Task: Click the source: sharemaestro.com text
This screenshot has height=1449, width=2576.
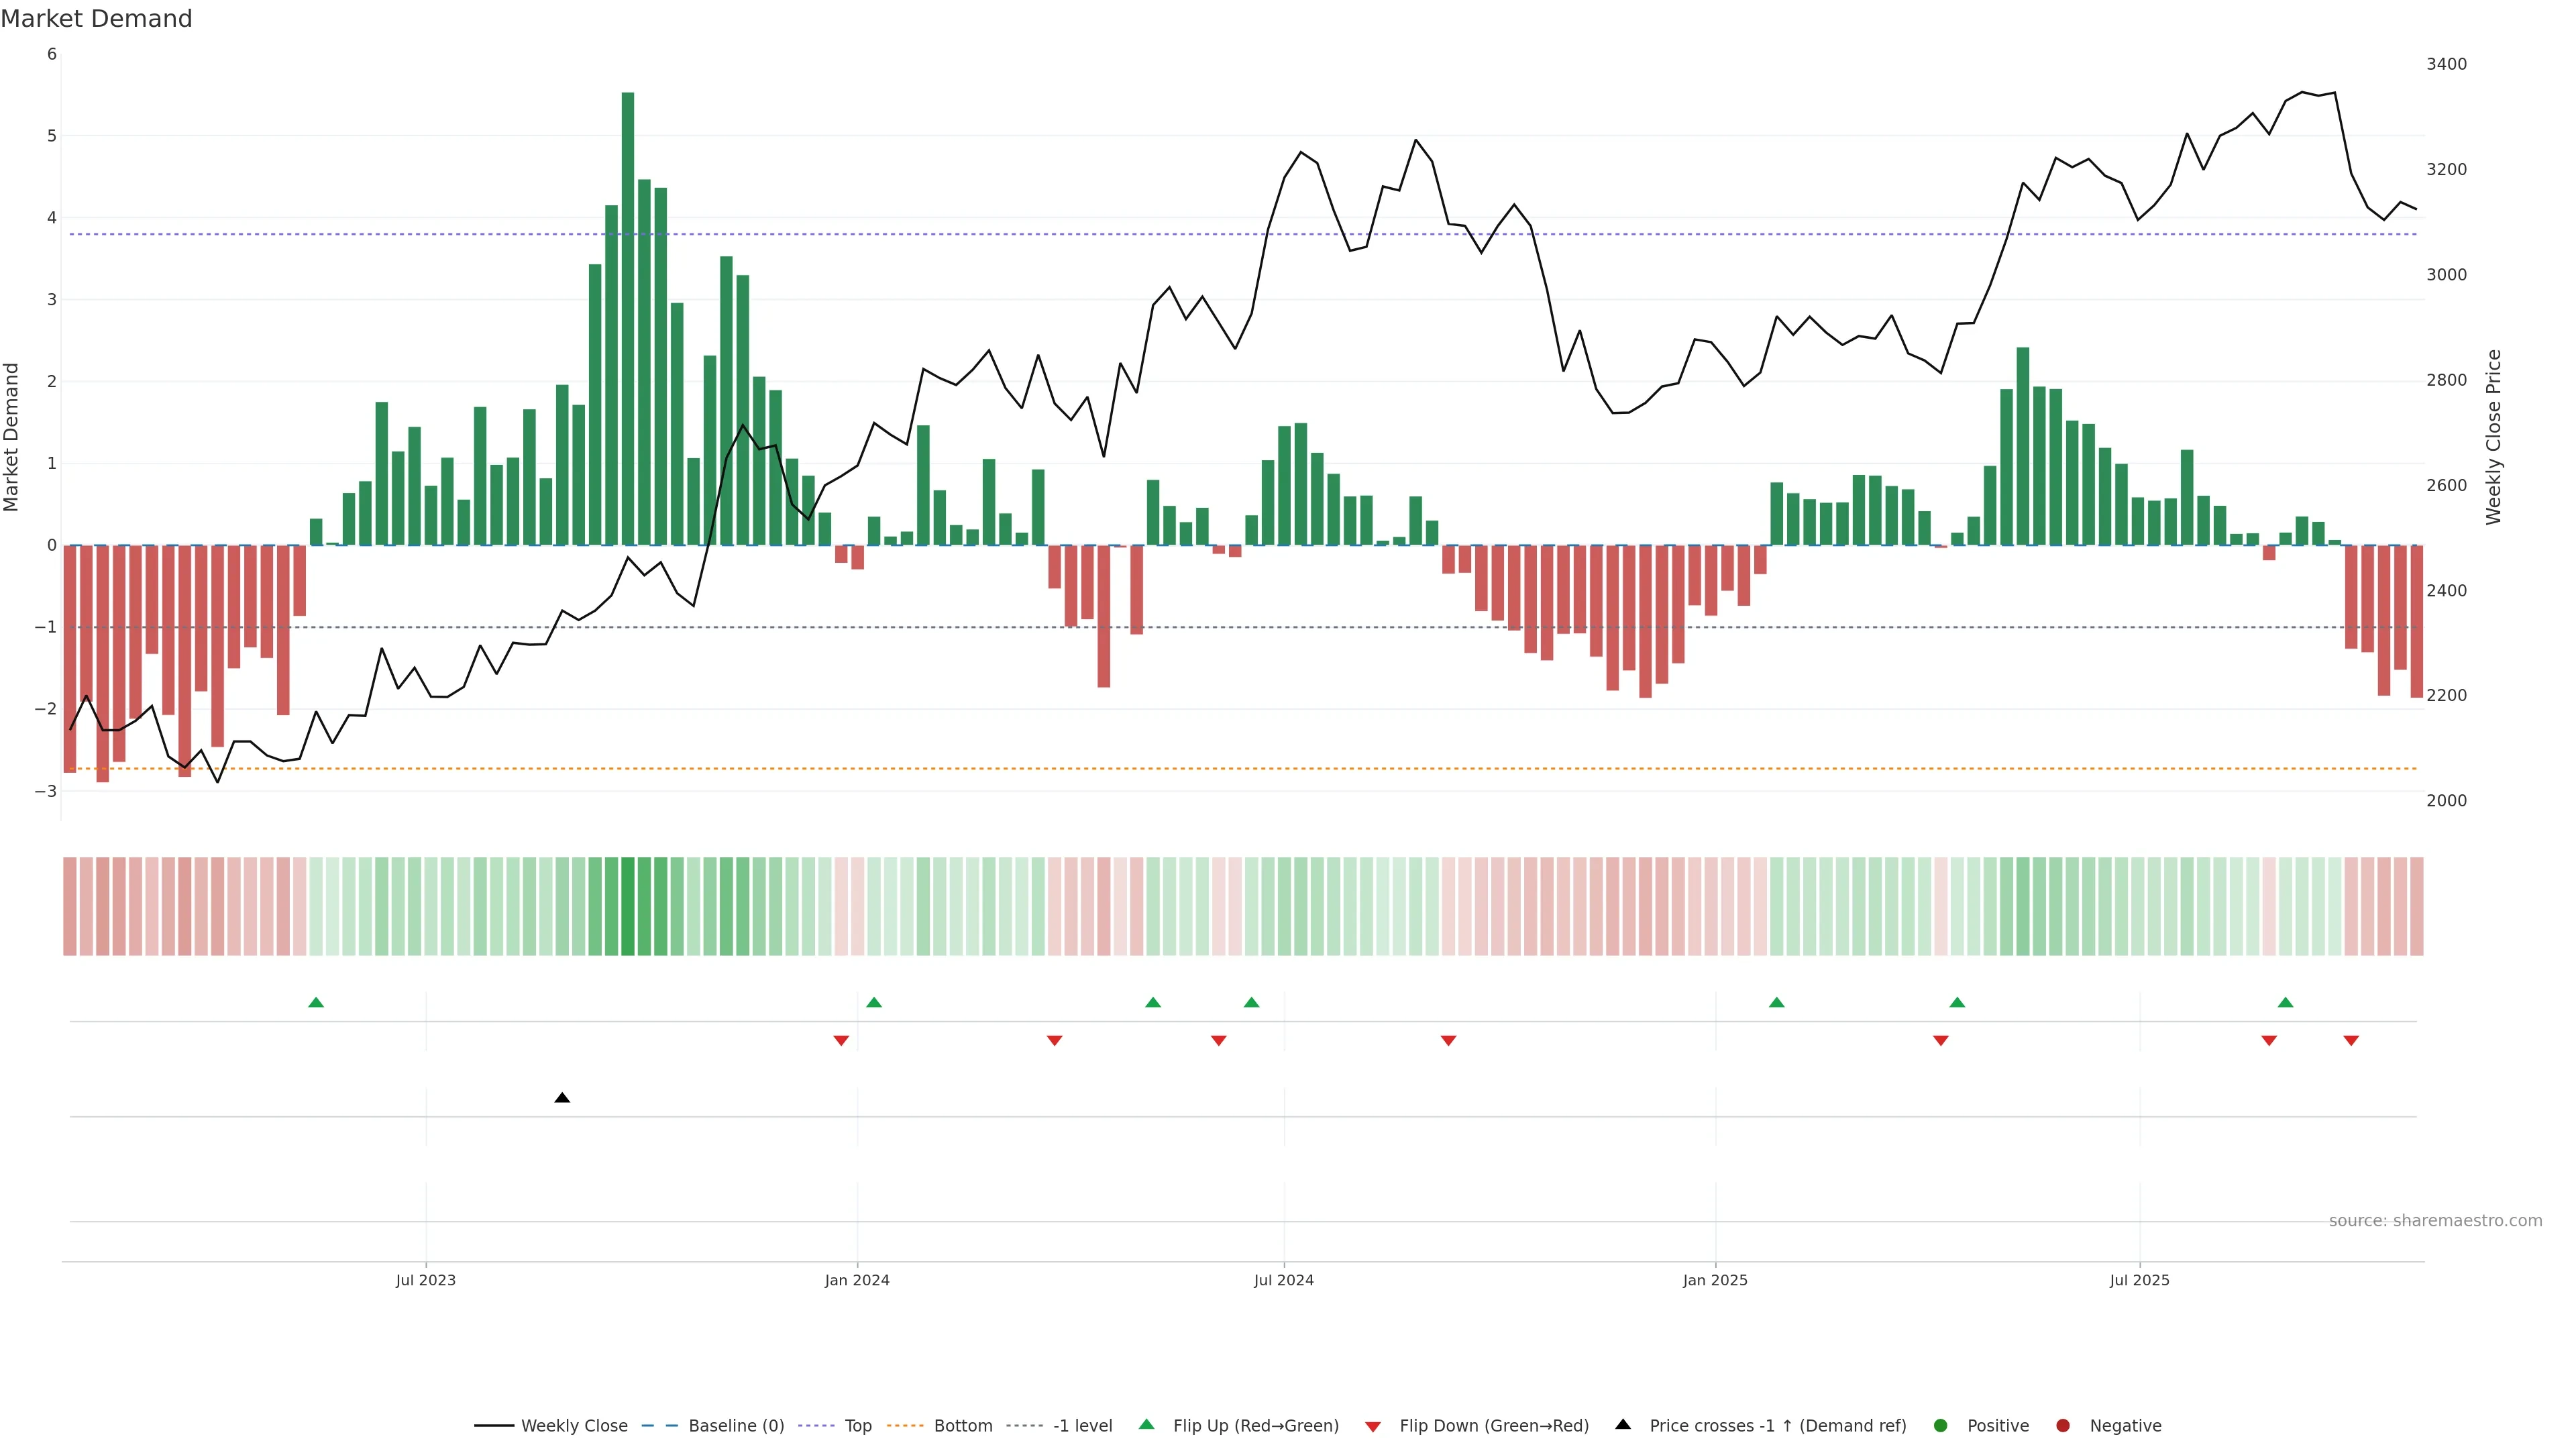Action: (2435, 1221)
